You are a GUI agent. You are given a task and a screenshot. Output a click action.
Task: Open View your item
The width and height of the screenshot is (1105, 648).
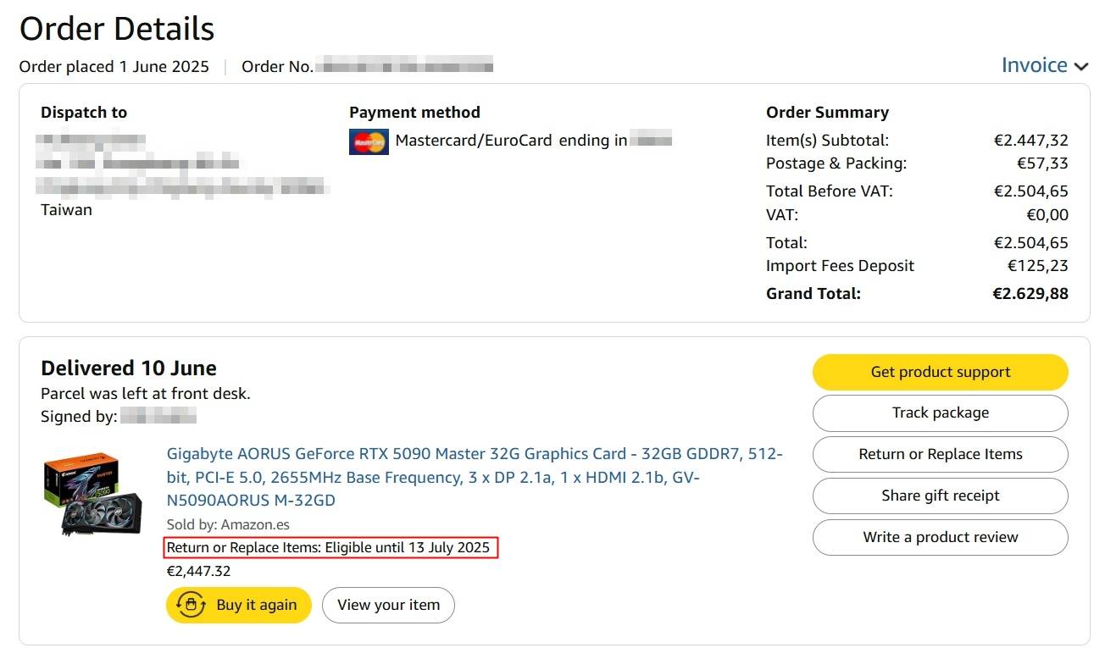click(388, 605)
